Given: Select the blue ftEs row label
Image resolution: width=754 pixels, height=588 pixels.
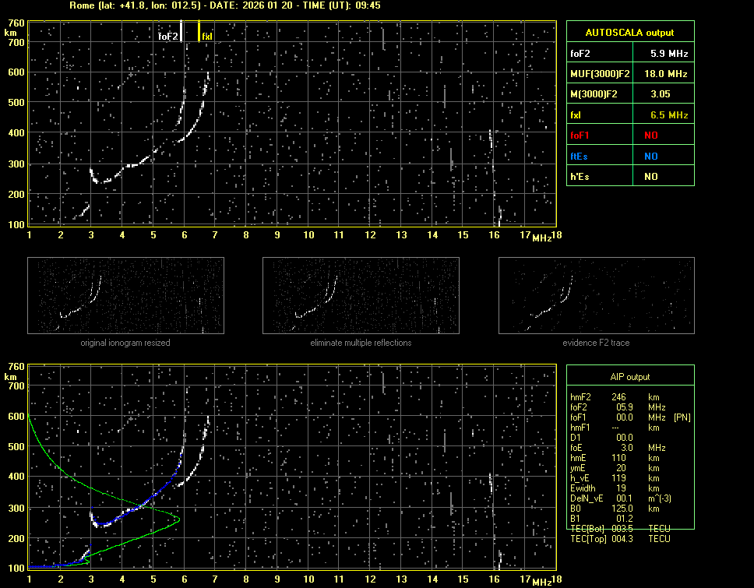Looking at the screenshot, I should [x=579, y=156].
